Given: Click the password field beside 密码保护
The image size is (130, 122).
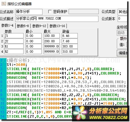Looking at the screenshot, I should (84, 12).
